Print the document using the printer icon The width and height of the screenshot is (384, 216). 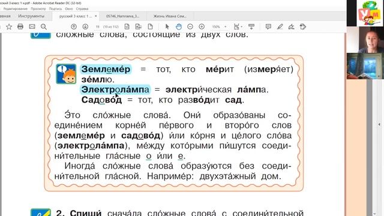tap(20, 26)
